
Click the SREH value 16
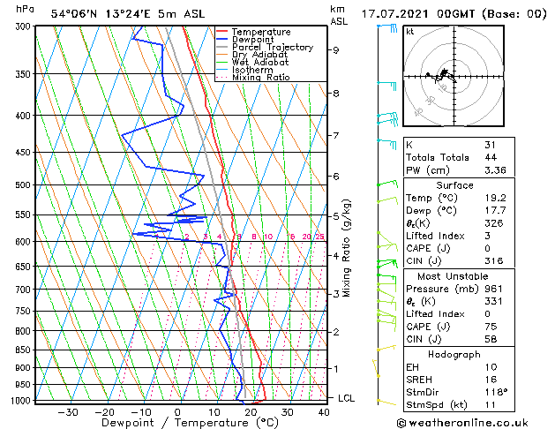click(x=491, y=380)
